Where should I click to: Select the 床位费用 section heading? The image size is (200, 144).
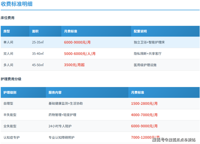(x=8, y=18)
